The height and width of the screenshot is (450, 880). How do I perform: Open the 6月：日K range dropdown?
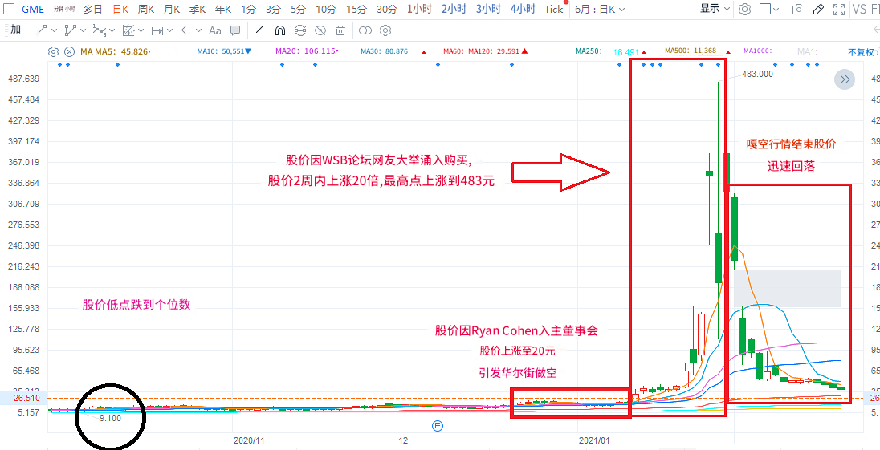pyautogui.click(x=600, y=9)
